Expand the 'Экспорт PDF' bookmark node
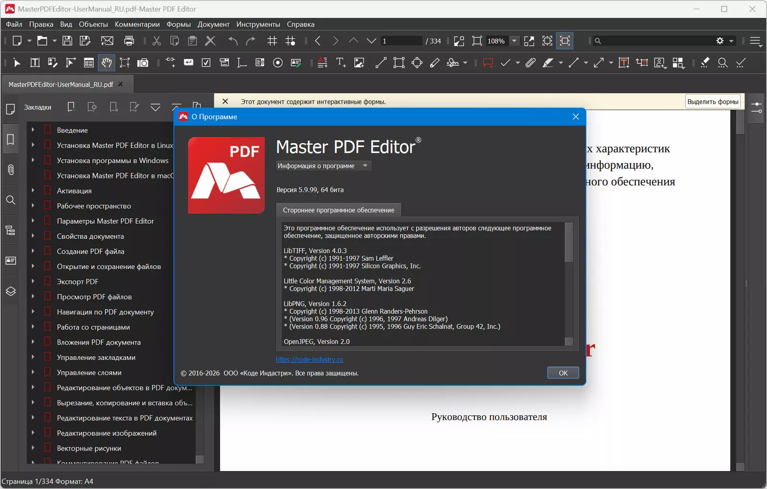Viewport: 767px width, 489px height. (x=33, y=281)
